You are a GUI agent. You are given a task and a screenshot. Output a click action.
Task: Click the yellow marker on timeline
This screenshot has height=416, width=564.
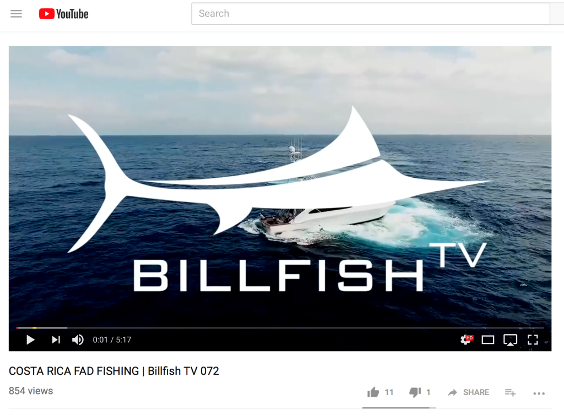click(35, 327)
